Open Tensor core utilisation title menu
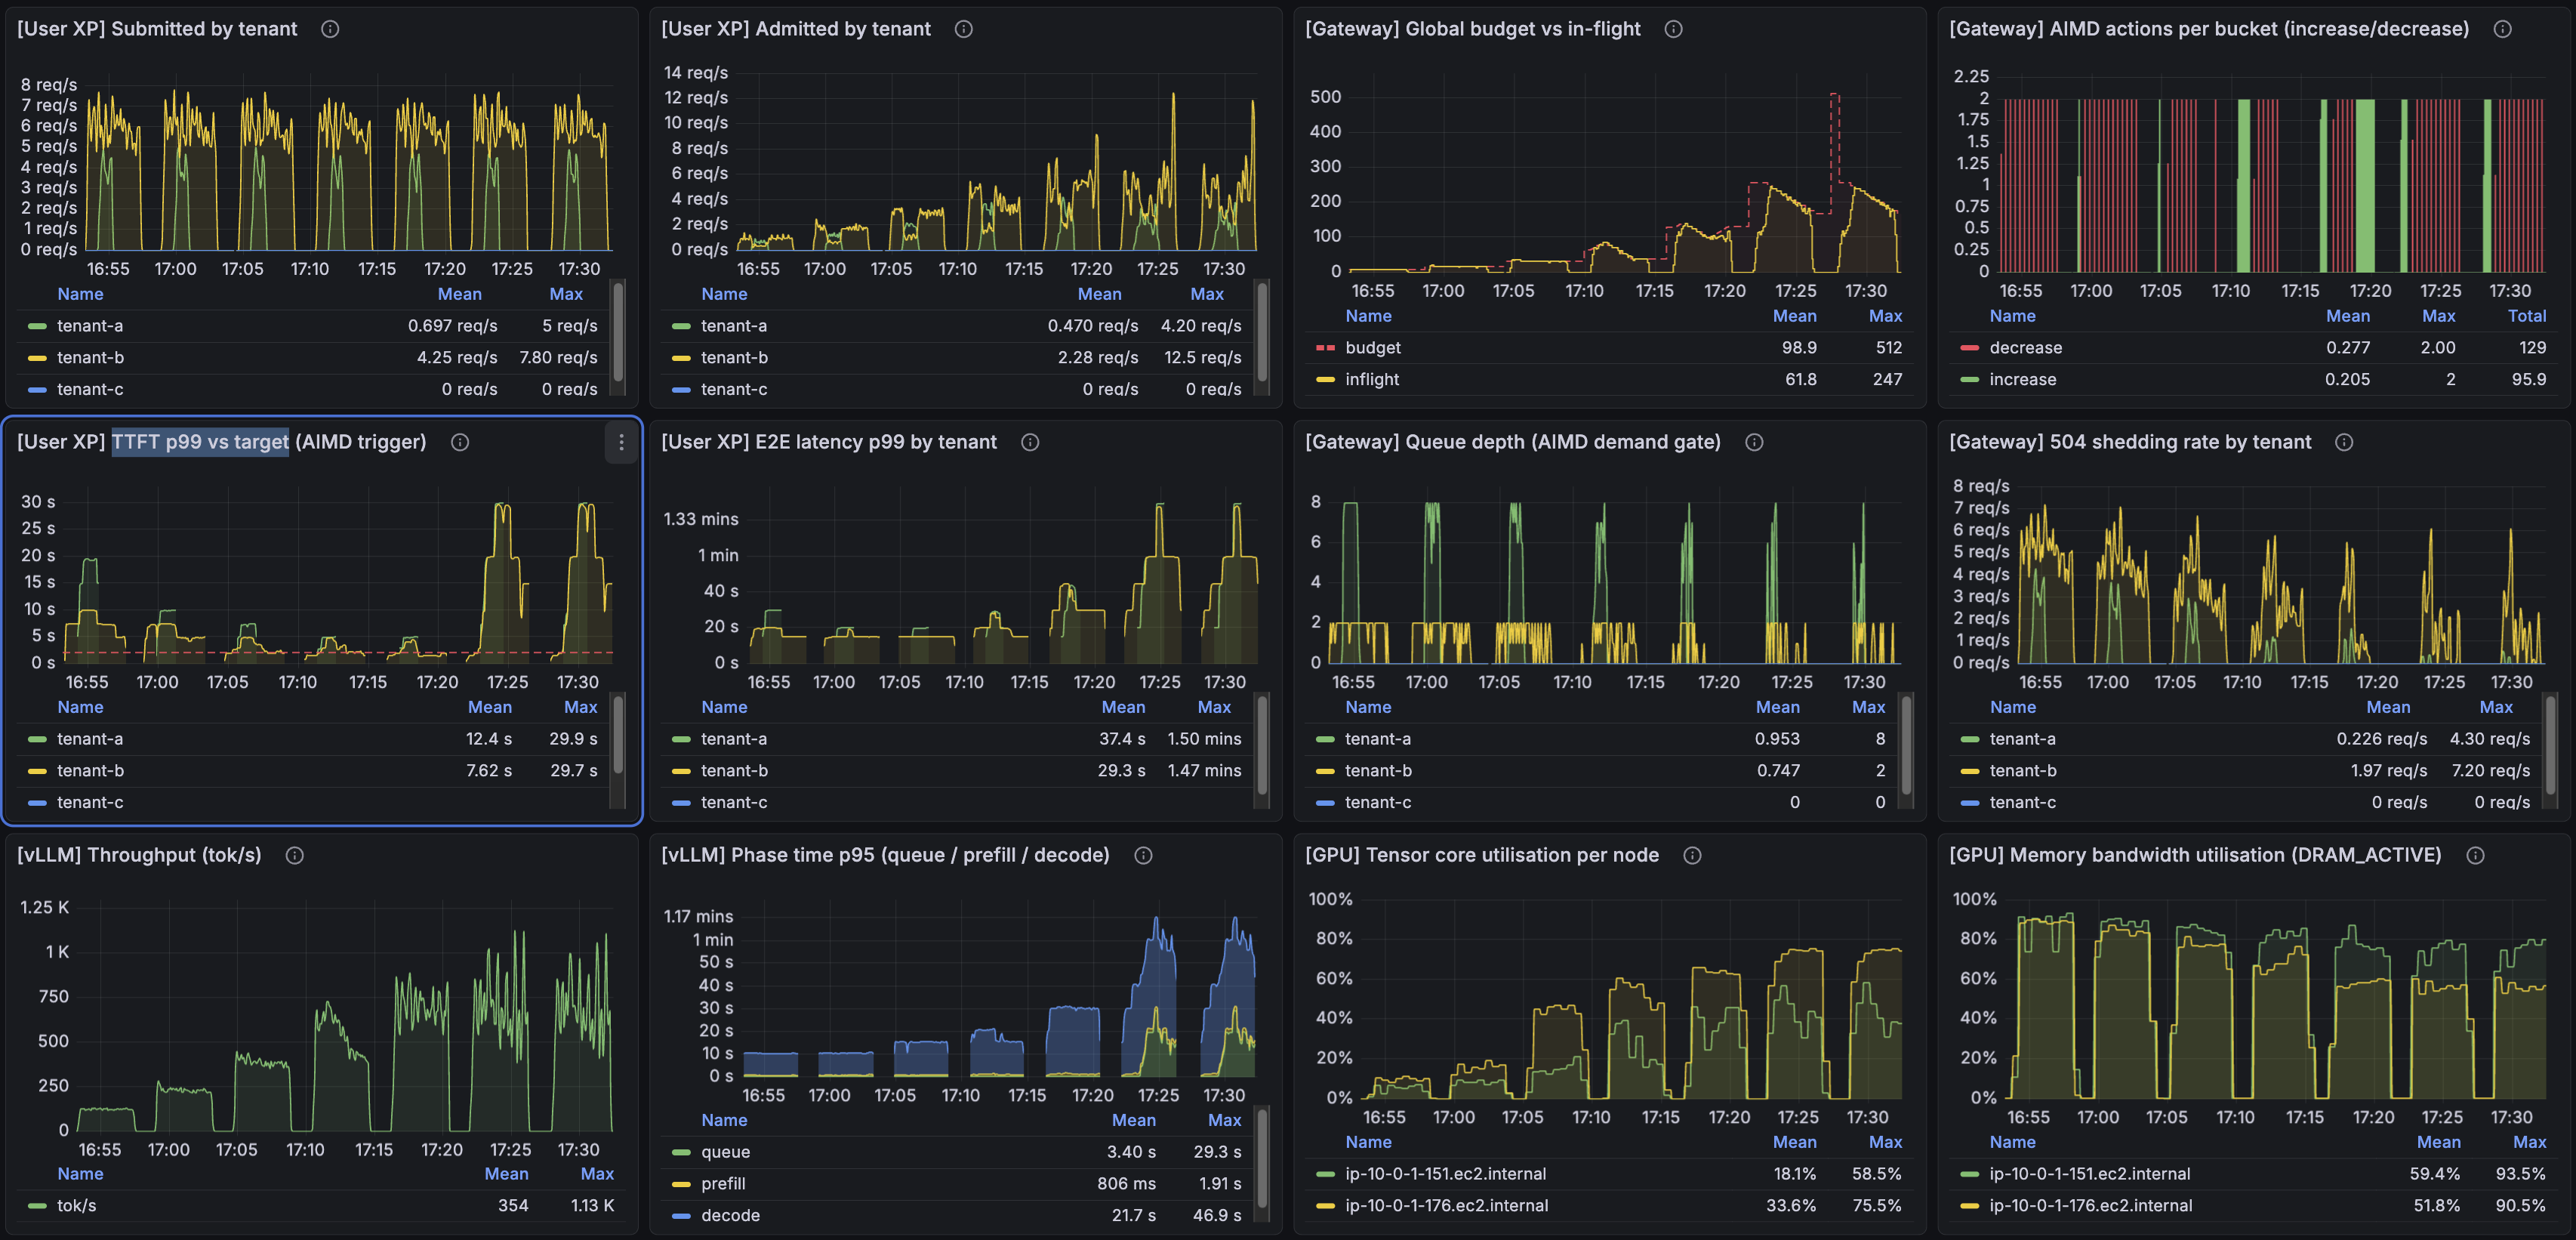This screenshot has width=2576, height=1240. point(1482,855)
